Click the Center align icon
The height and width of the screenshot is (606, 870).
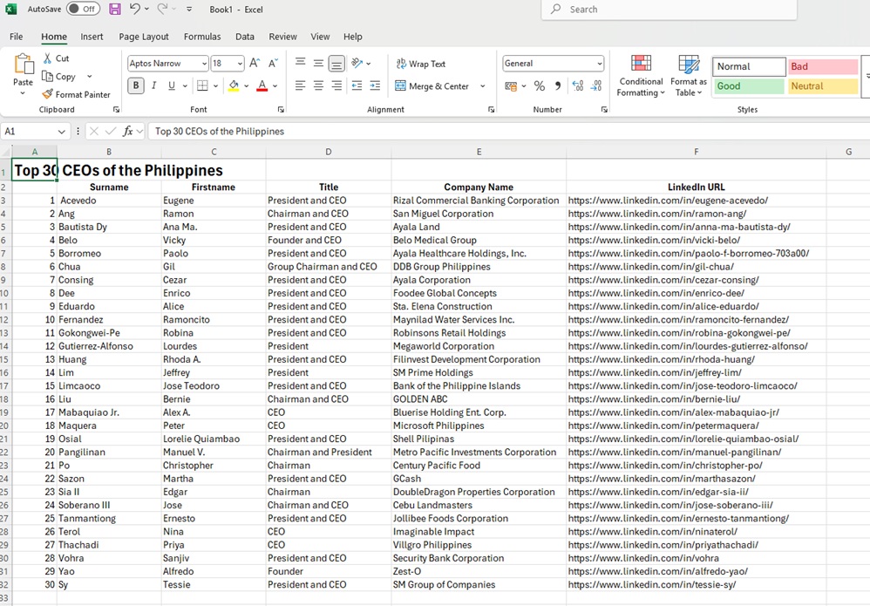coord(318,85)
